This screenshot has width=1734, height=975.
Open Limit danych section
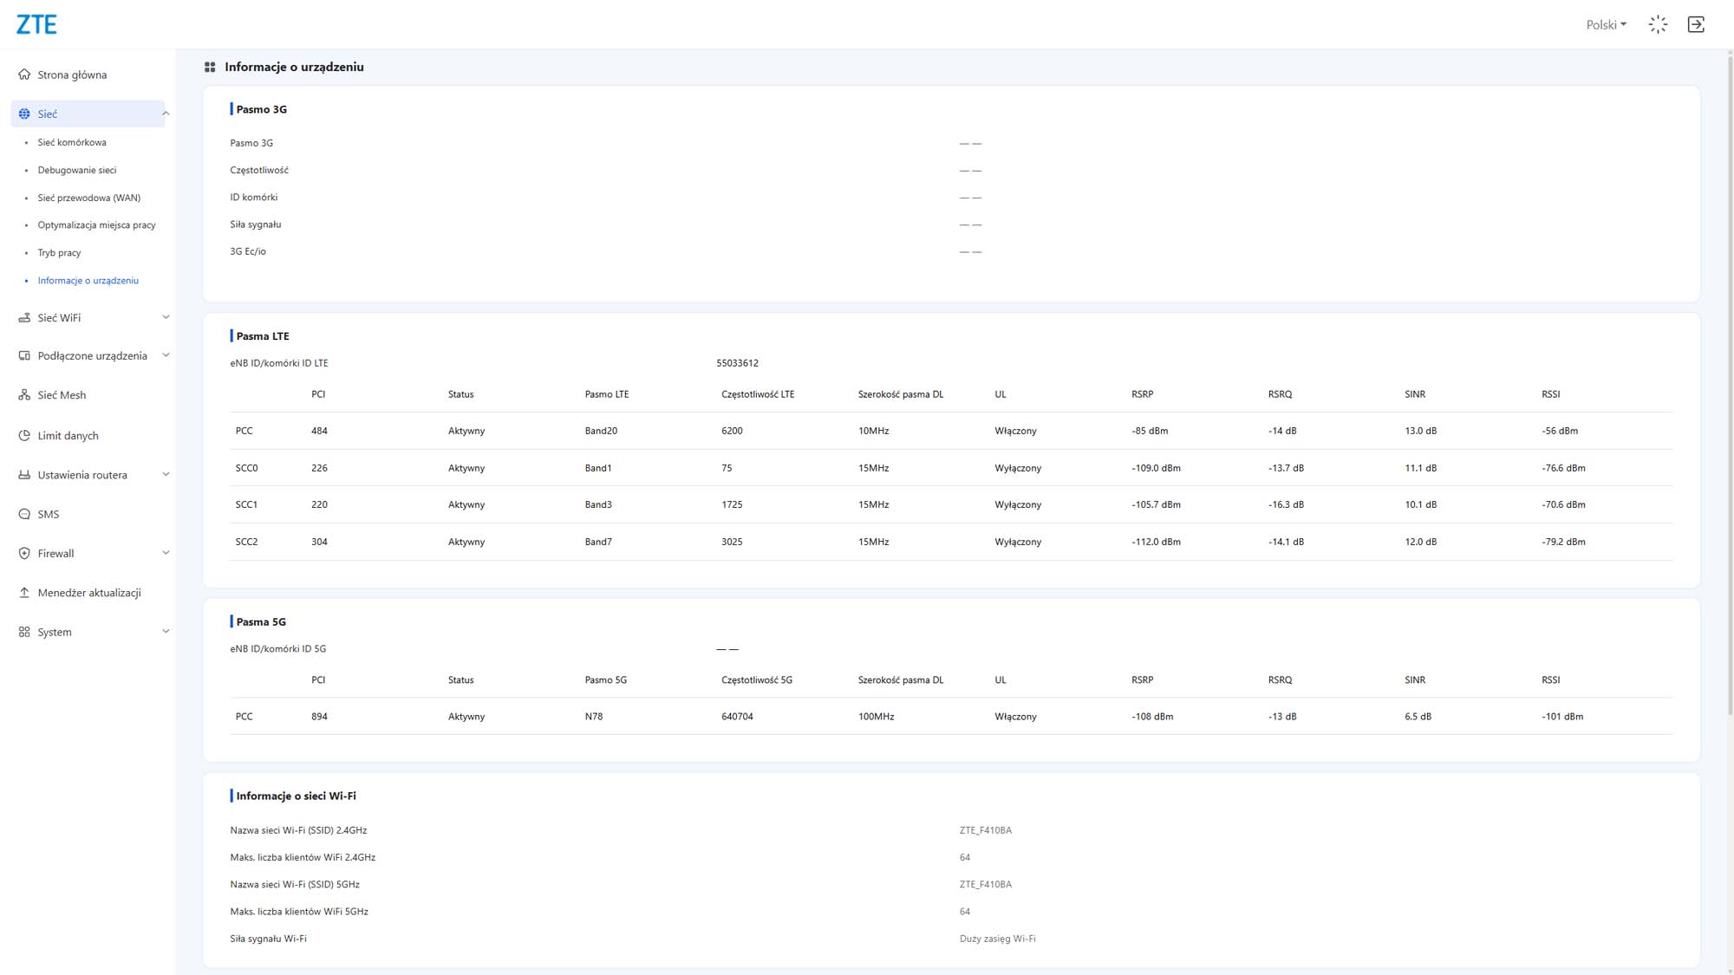click(x=68, y=435)
